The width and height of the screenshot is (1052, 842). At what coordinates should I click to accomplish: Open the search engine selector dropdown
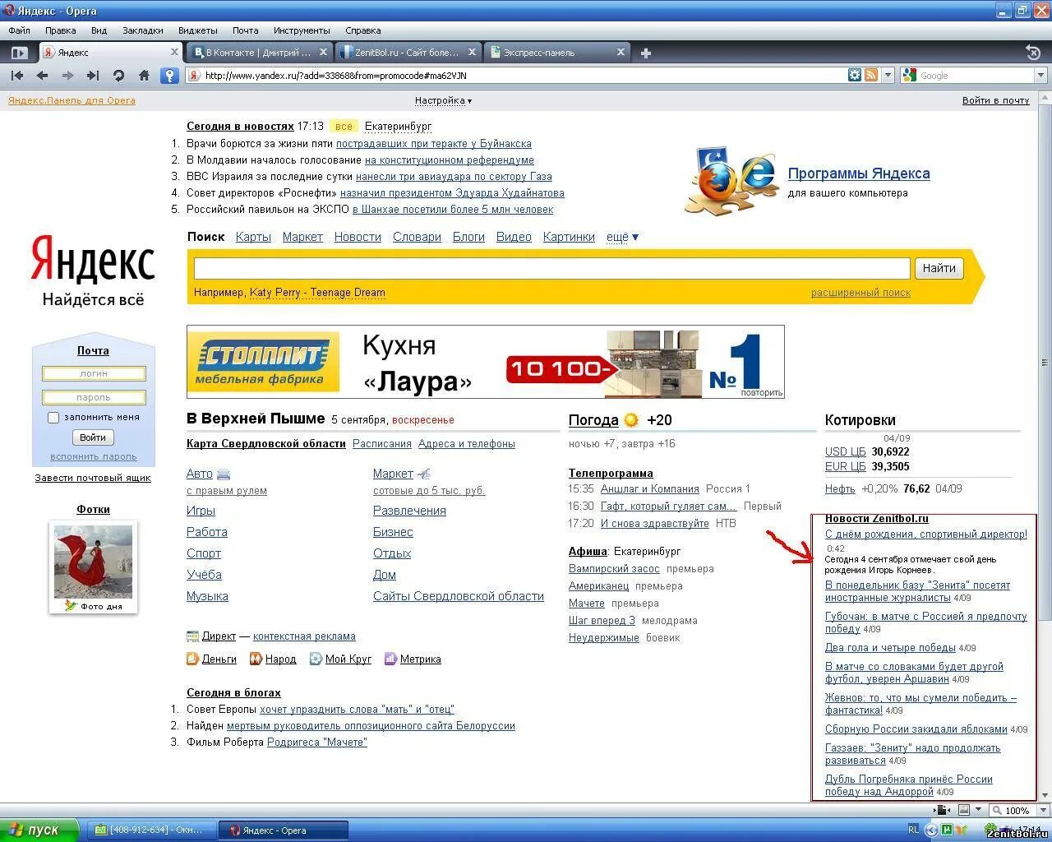pos(1040,76)
